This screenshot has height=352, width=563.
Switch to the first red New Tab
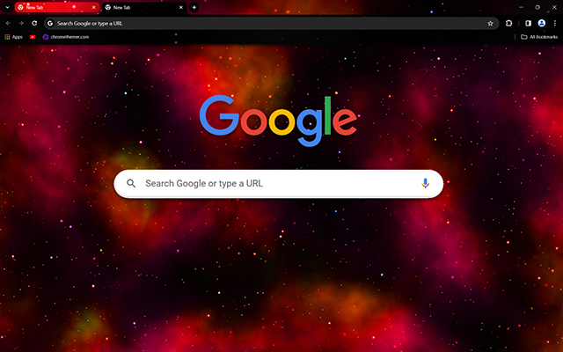tap(56, 7)
